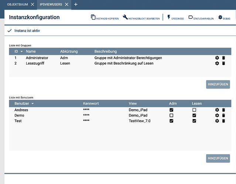The image size is (236, 184).
Task: Edit the Administrator group with gear icon
Action: click(217, 58)
